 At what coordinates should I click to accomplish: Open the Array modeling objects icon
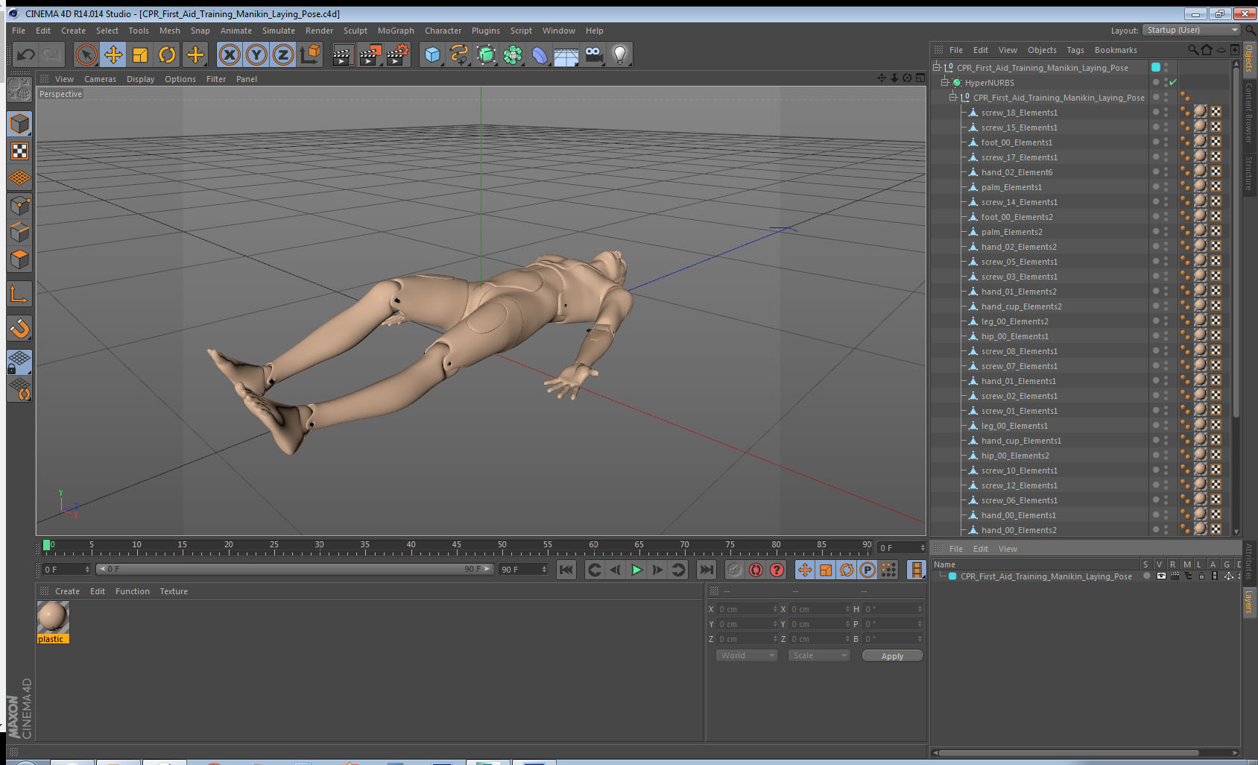click(x=513, y=54)
